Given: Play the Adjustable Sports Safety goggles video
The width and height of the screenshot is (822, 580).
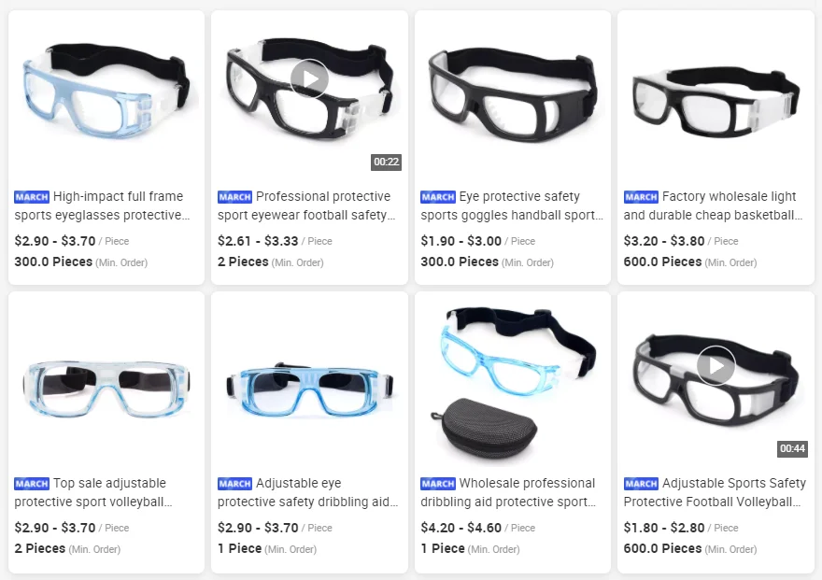Looking at the screenshot, I should point(716,366).
